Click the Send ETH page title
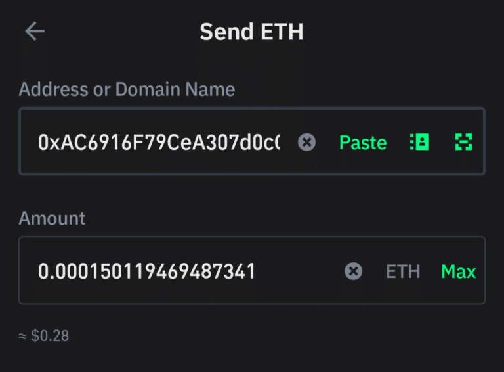Image resolution: width=504 pixels, height=372 pixels. (x=252, y=32)
